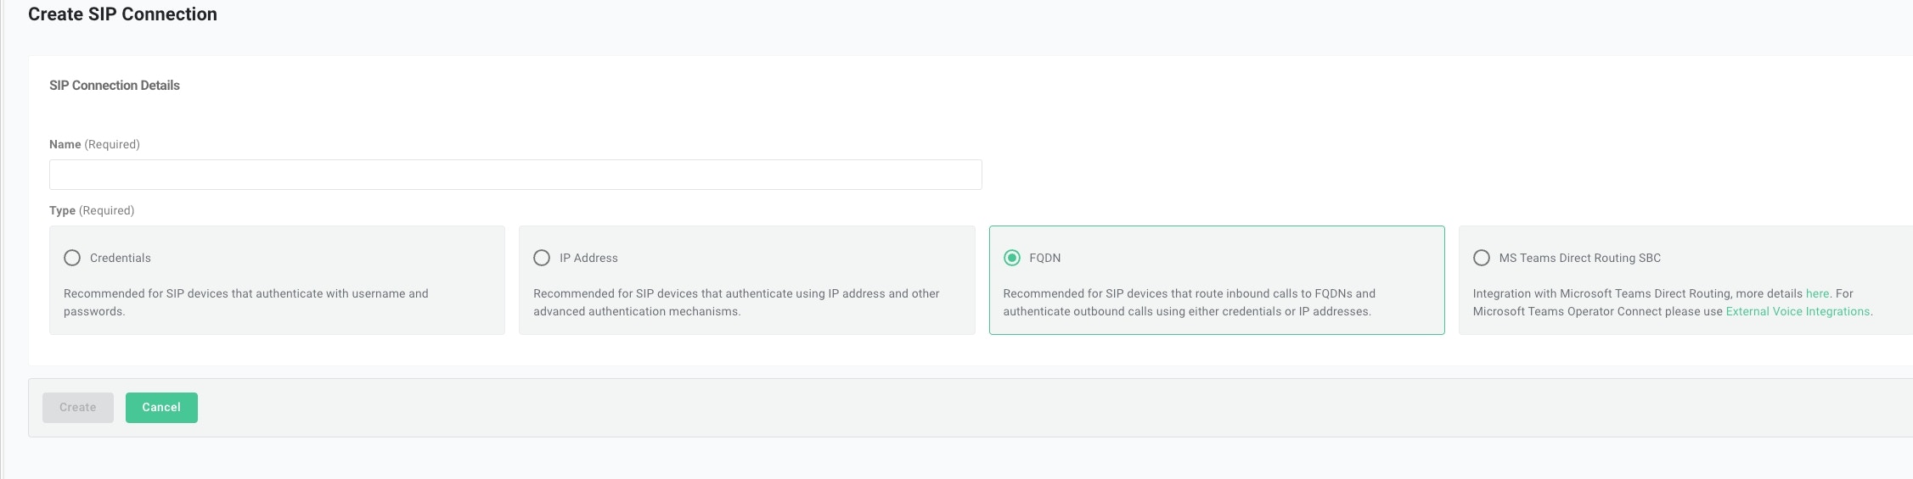Click the 'IP Address' option label
This screenshot has width=1913, height=479.
pyautogui.click(x=588, y=258)
